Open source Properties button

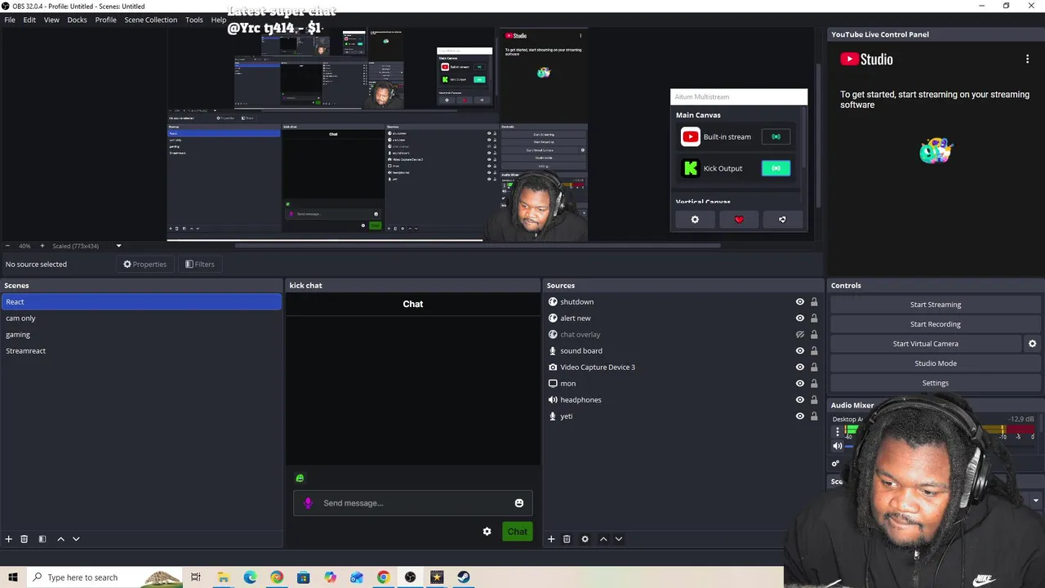coord(145,265)
